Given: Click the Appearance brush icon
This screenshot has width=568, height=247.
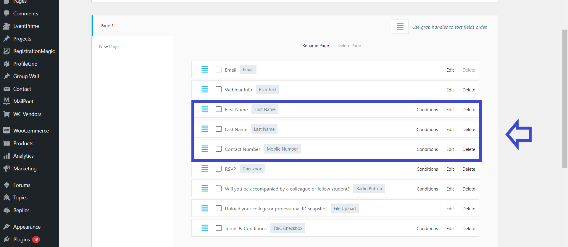Looking at the screenshot, I should [x=7, y=227].
